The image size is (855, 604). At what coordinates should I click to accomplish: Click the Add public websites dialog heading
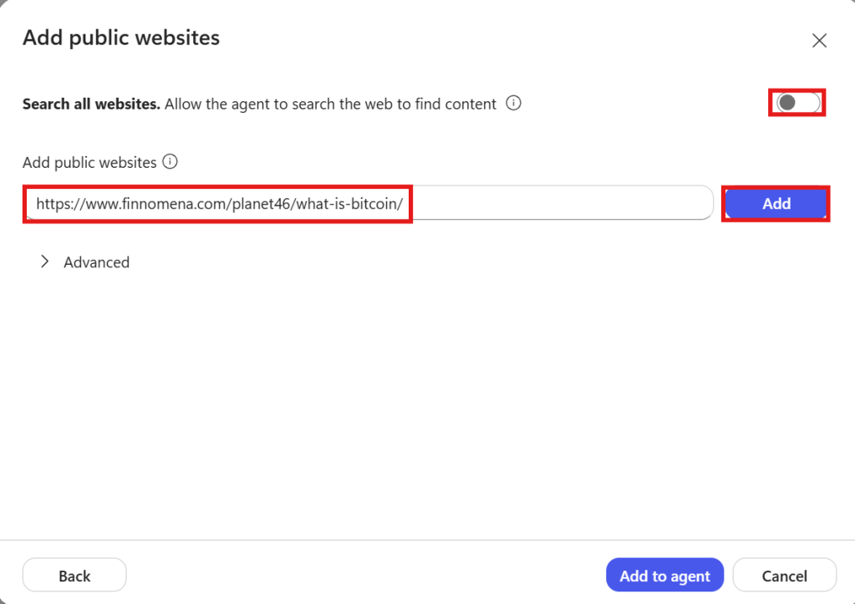(121, 38)
